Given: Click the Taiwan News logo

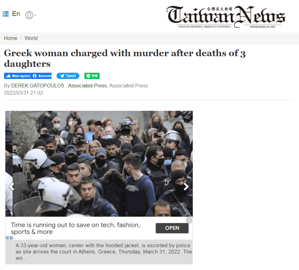Looking at the screenshot, I should [226, 17].
